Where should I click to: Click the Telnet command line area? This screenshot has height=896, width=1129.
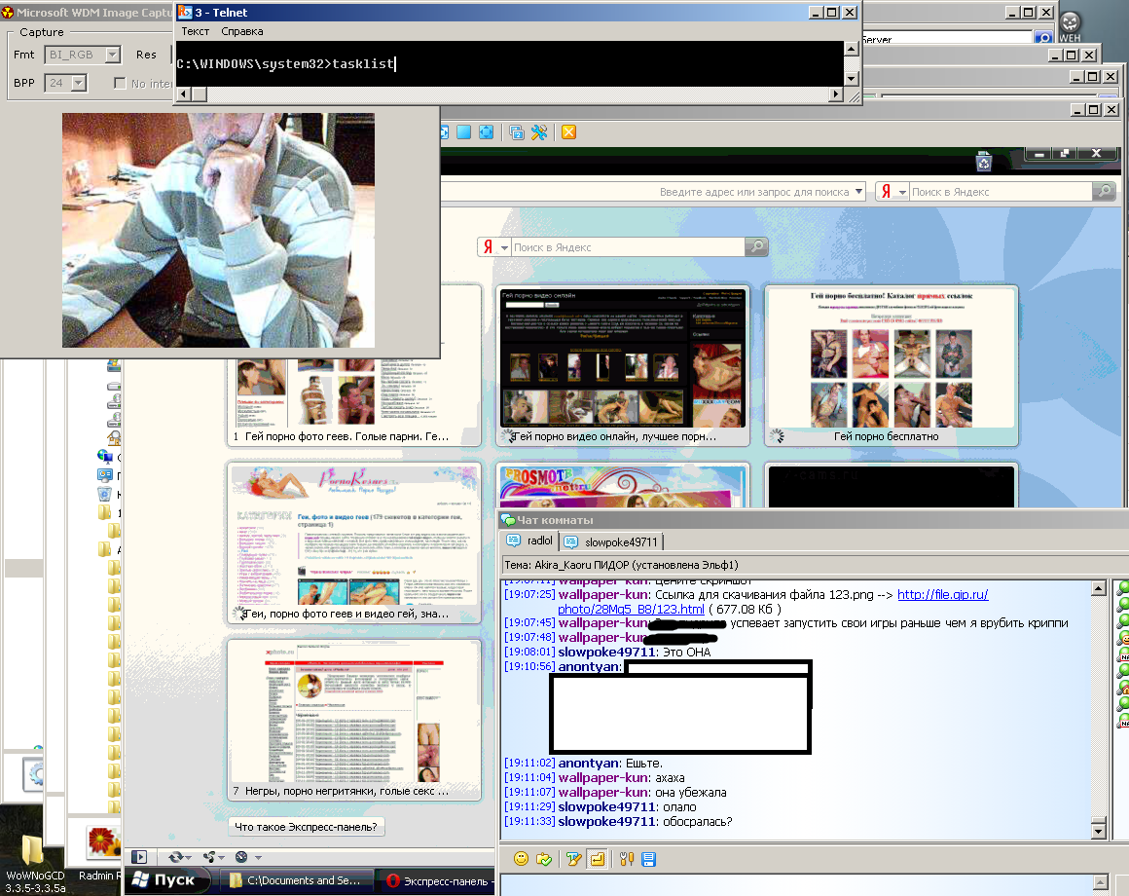(509, 64)
